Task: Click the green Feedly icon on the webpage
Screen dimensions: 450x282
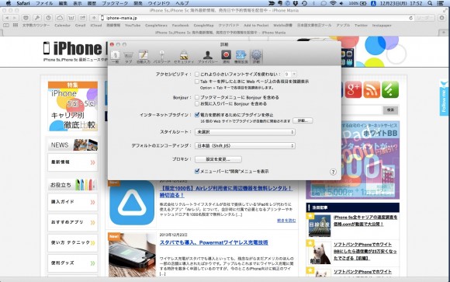Action: coord(390,89)
